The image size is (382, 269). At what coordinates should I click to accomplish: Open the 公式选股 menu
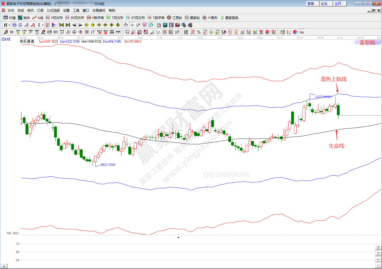click(53, 10)
